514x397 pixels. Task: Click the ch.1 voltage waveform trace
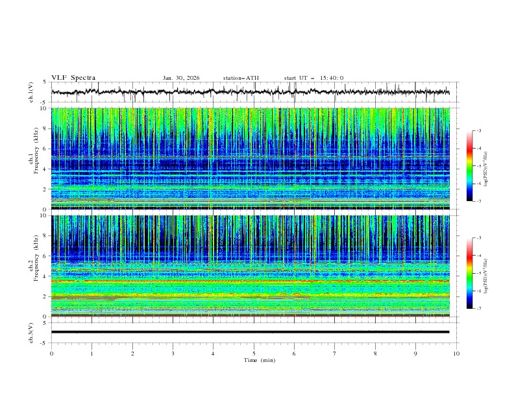click(251, 92)
